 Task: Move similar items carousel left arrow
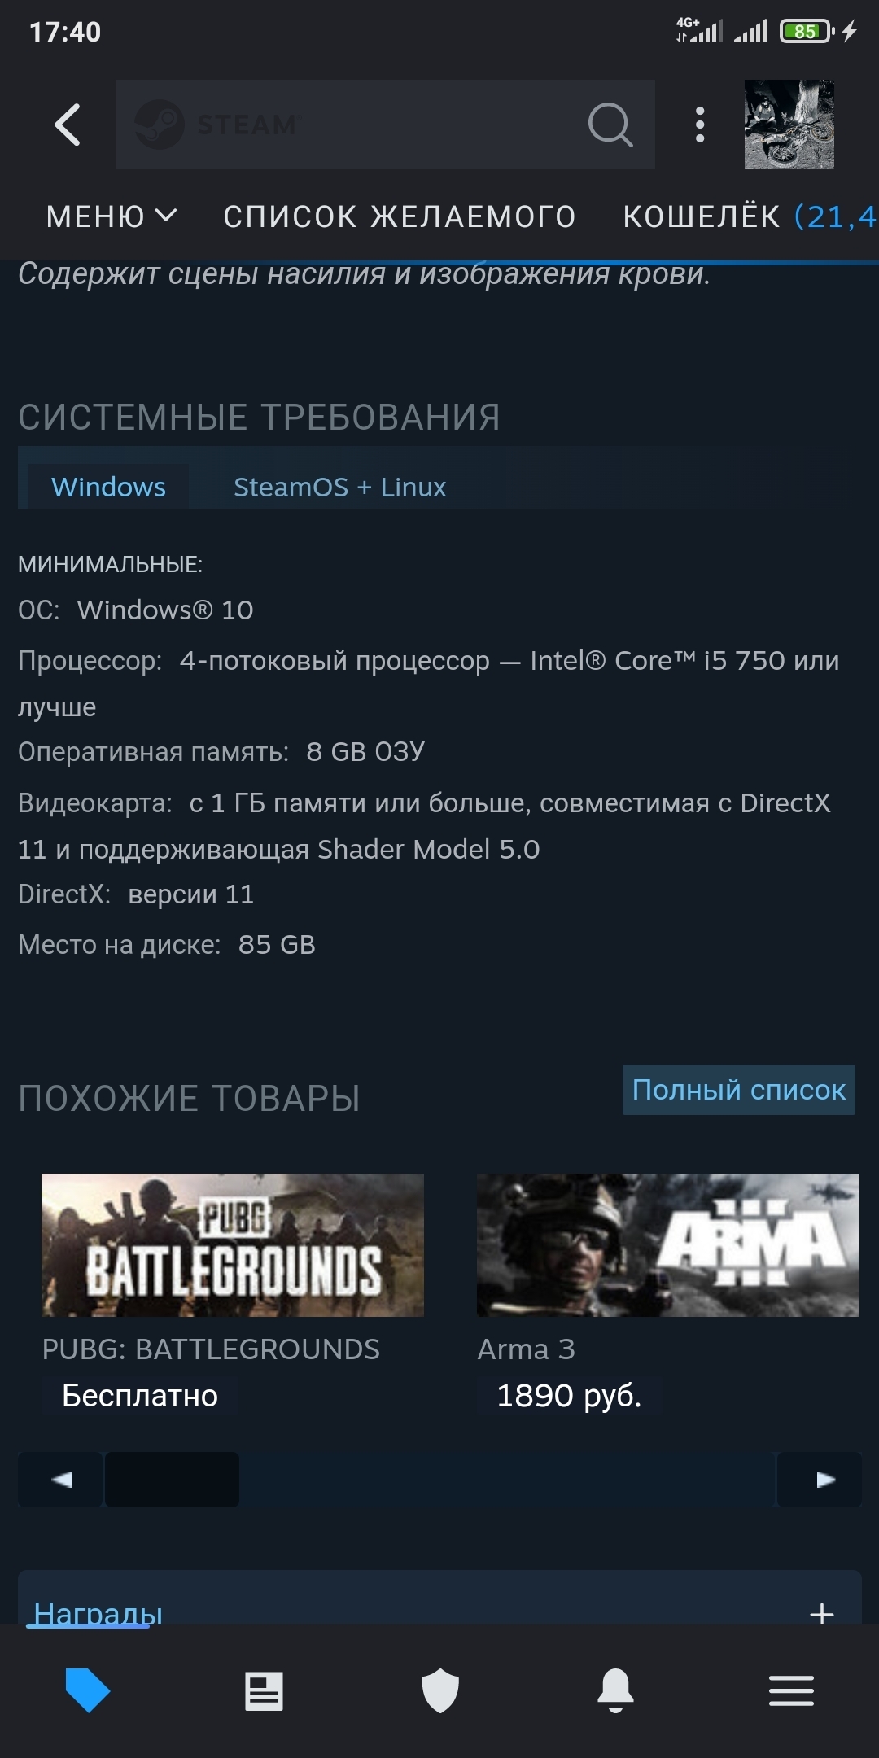coord(60,1480)
